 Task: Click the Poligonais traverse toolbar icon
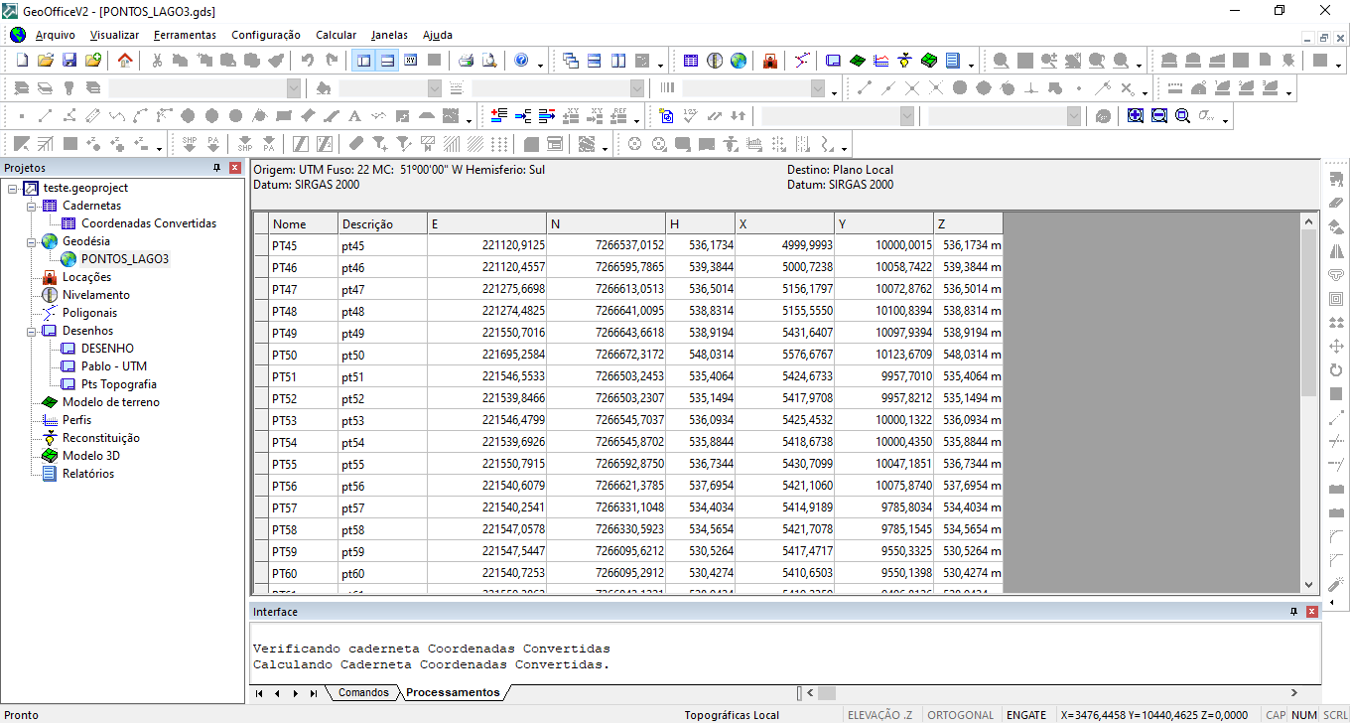pos(802,61)
